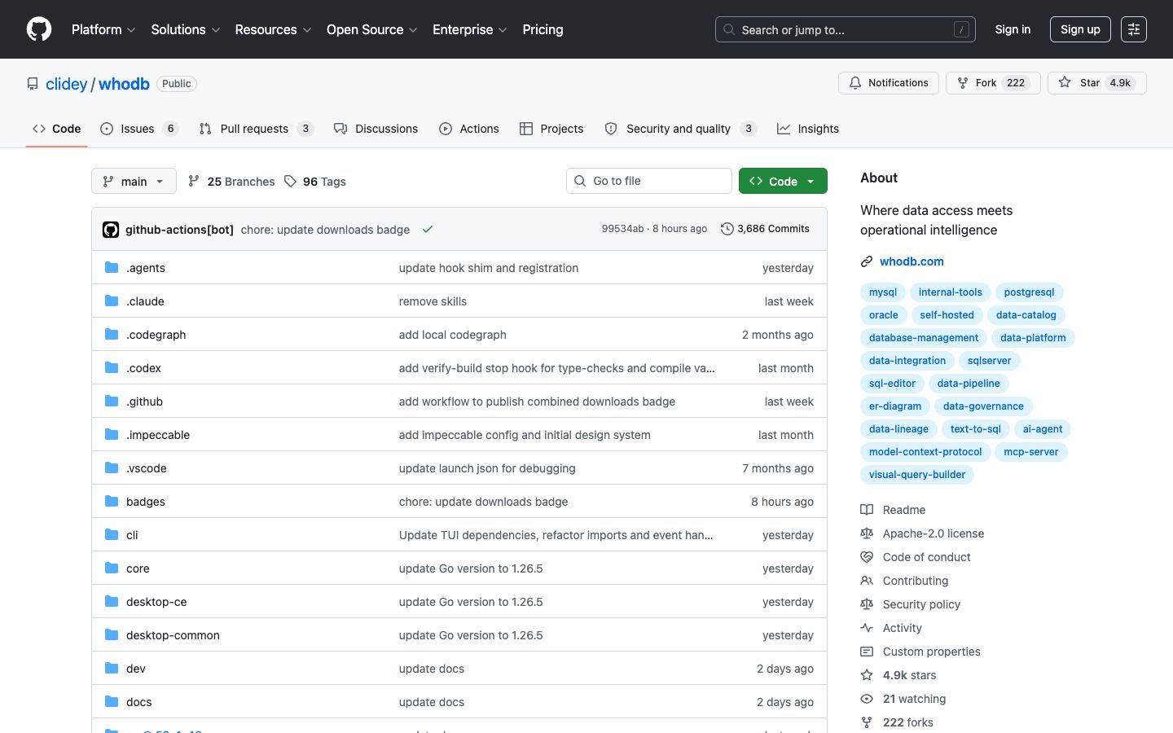Screen dimensions: 1173x733
Task: Open the desktop-ce folder
Action: tap(156, 602)
